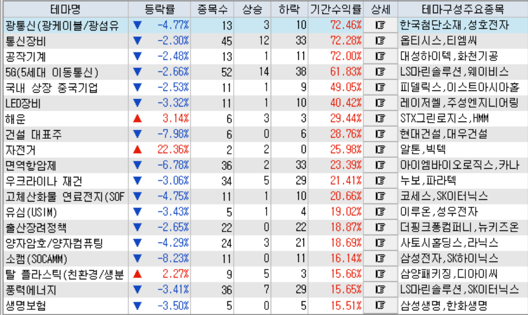Screen dimensions: 528x315
Task: Select the 탈 플라스틱 theme name
Action: [x=64, y=275]
